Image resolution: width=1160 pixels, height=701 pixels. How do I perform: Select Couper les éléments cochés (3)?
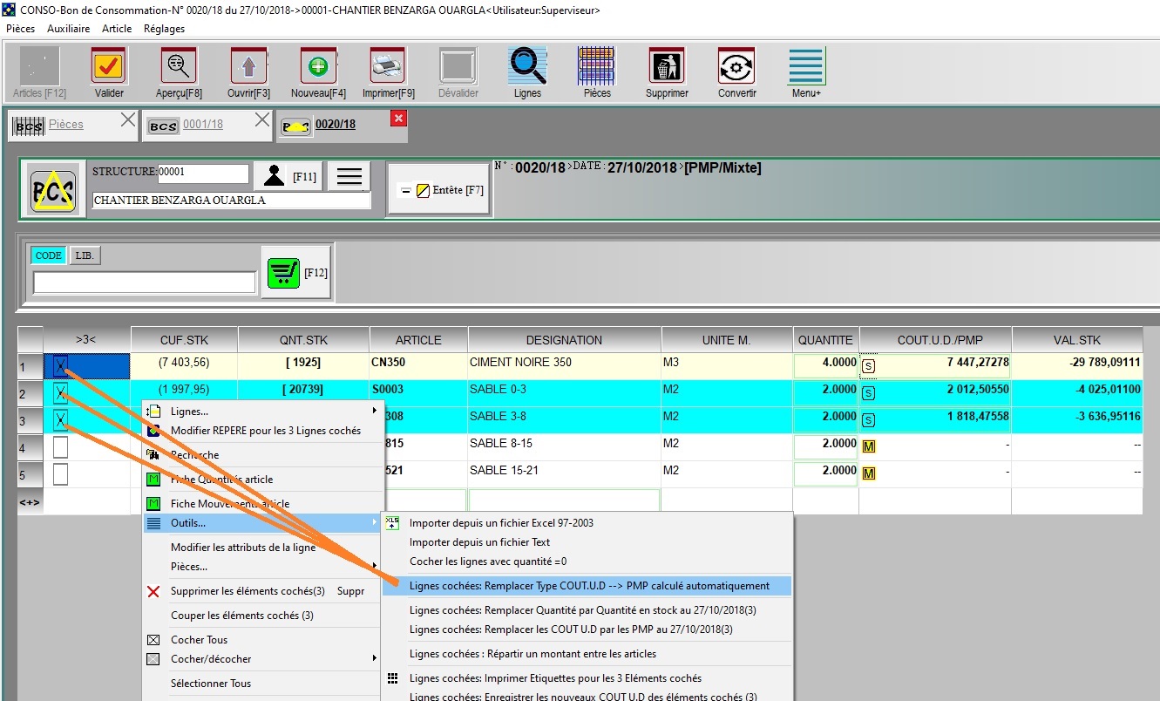pos(242,616)
